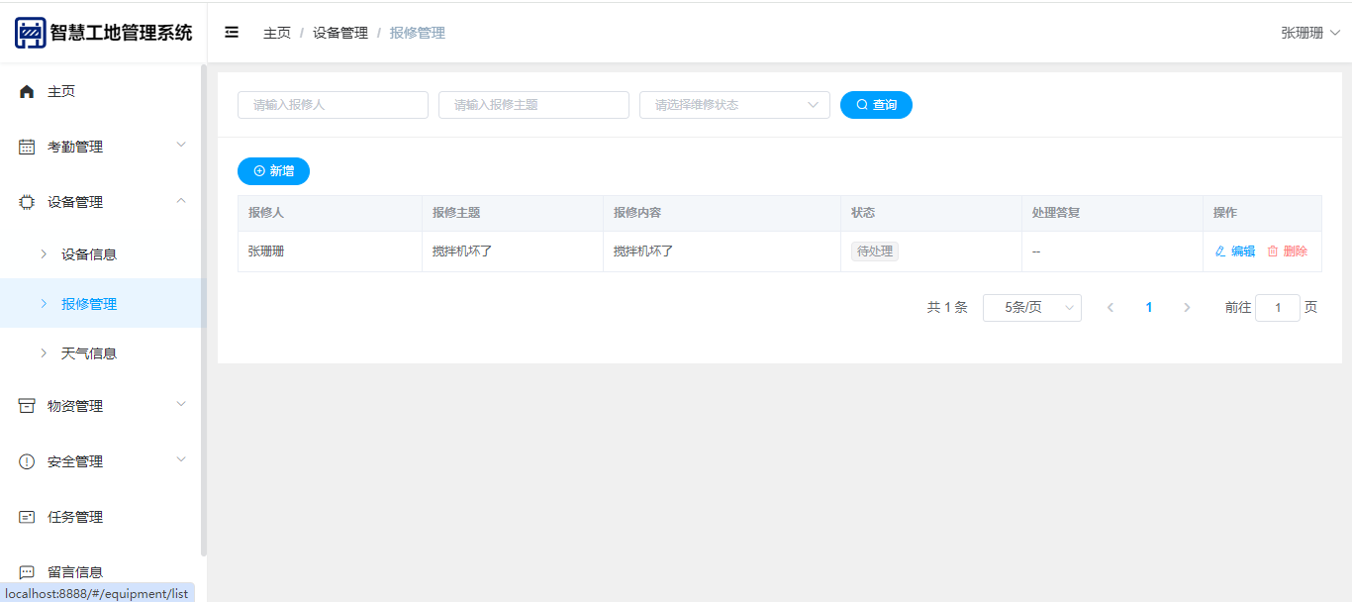1352x602 pixels.
Task: Click the warning icon for 安全管理
Action: pyautogui.click(x=27, y=461)
